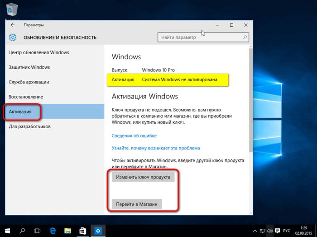Open the volume tray icon
The height and width of the screenshot is (237, 317).
tap(270, 231)
